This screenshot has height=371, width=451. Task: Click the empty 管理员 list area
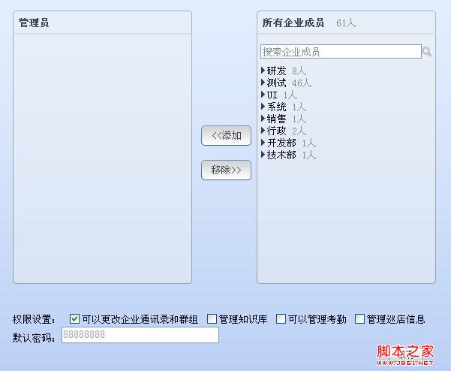(x=102, y=158)
